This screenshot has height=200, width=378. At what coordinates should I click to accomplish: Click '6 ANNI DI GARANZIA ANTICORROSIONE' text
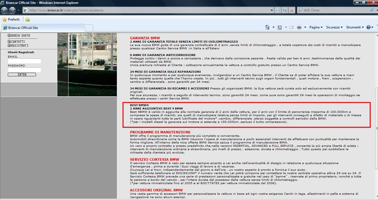click(x=163, y=55)
